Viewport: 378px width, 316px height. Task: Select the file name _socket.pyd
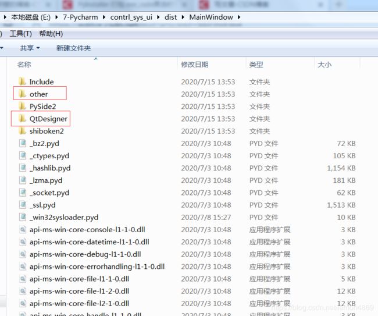pos(49,193)
